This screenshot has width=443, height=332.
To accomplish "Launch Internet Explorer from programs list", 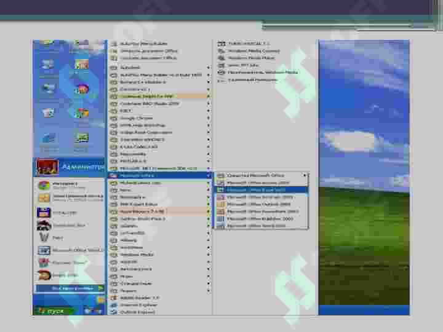I will (159, 305).
